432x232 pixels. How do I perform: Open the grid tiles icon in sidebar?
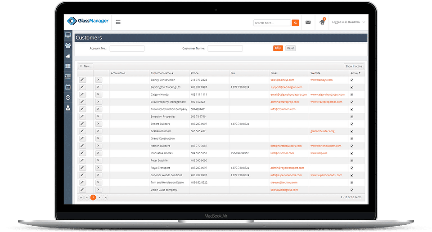point(68,67)
